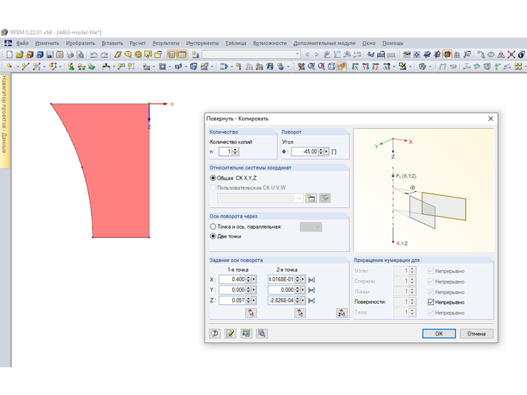Expand the angle Φ value arrow menu
Viewport: 527px width, 395px height.
(x=326, y=152)
